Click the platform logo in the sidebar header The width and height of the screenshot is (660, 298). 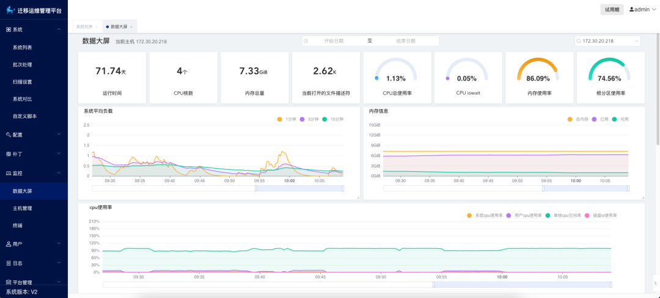(10, 10)
